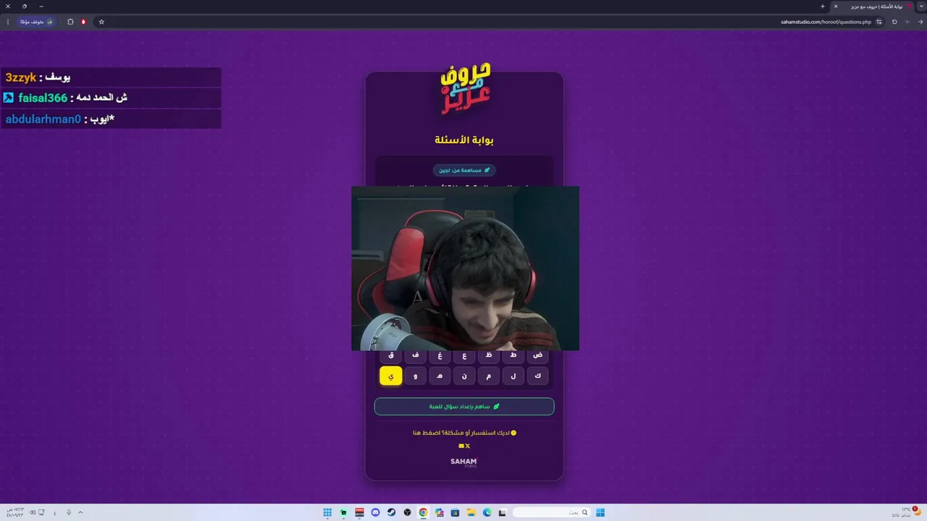The width and height of the screenshot is (927, 521).
Task: Select the letter و button
Action: tap(416, 376)
